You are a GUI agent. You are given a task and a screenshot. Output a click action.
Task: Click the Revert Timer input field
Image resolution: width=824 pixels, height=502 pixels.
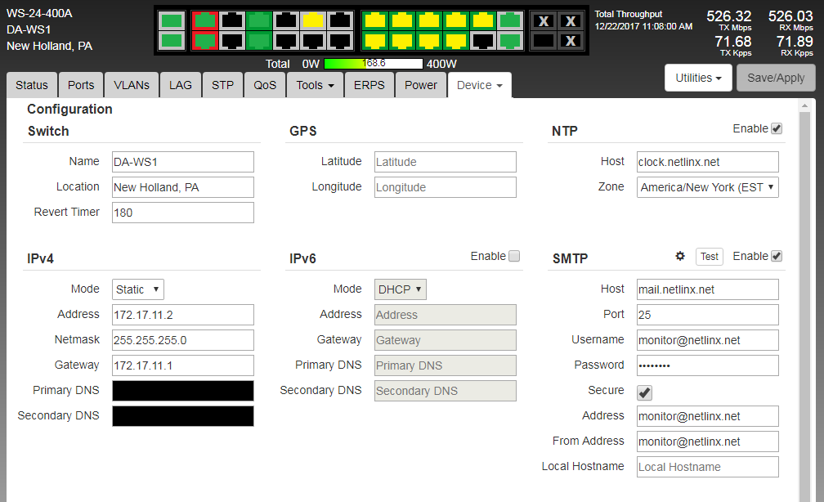tap(183, 213)
